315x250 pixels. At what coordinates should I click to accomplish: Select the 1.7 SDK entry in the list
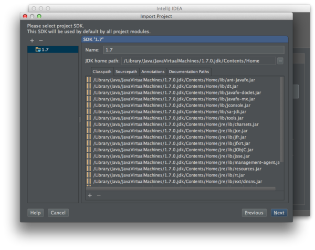[x=53, y=49]
